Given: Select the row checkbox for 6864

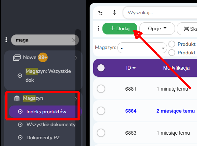Looking at the screenshot, I should coord(101,111).
